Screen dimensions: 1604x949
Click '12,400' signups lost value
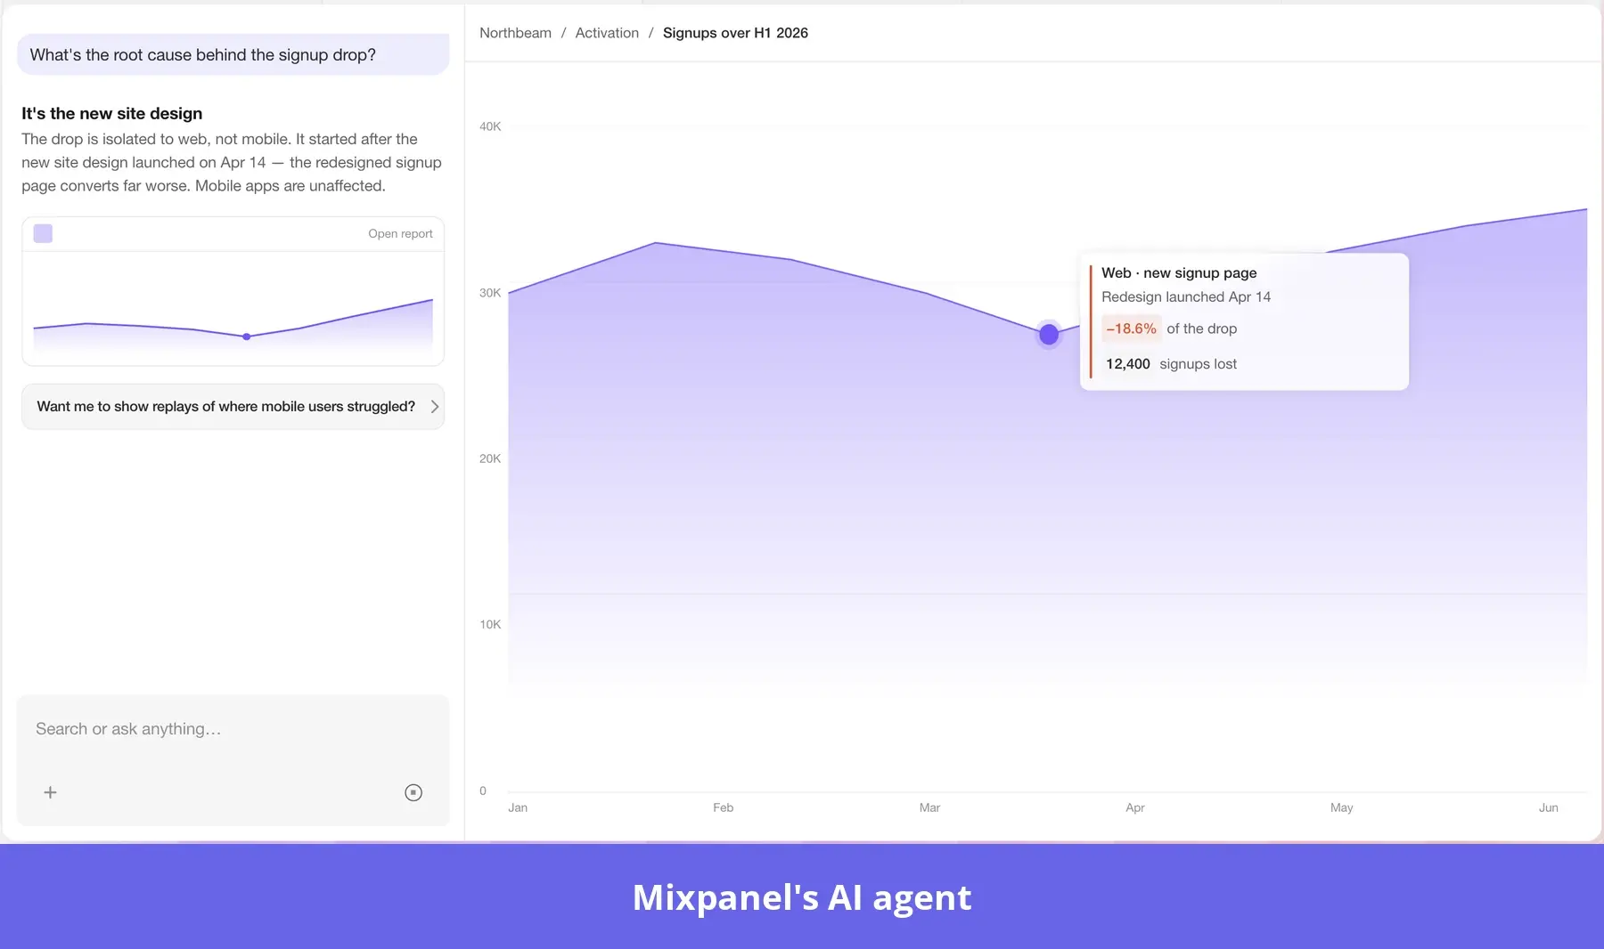pos(1127,364)
